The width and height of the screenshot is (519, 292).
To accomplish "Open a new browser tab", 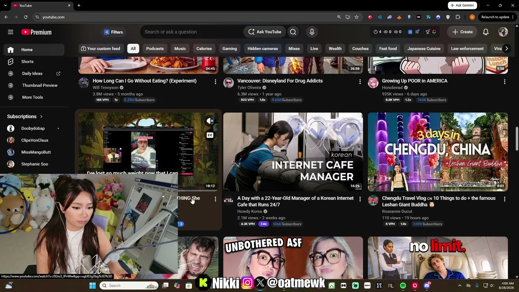I will click(79, 5).
